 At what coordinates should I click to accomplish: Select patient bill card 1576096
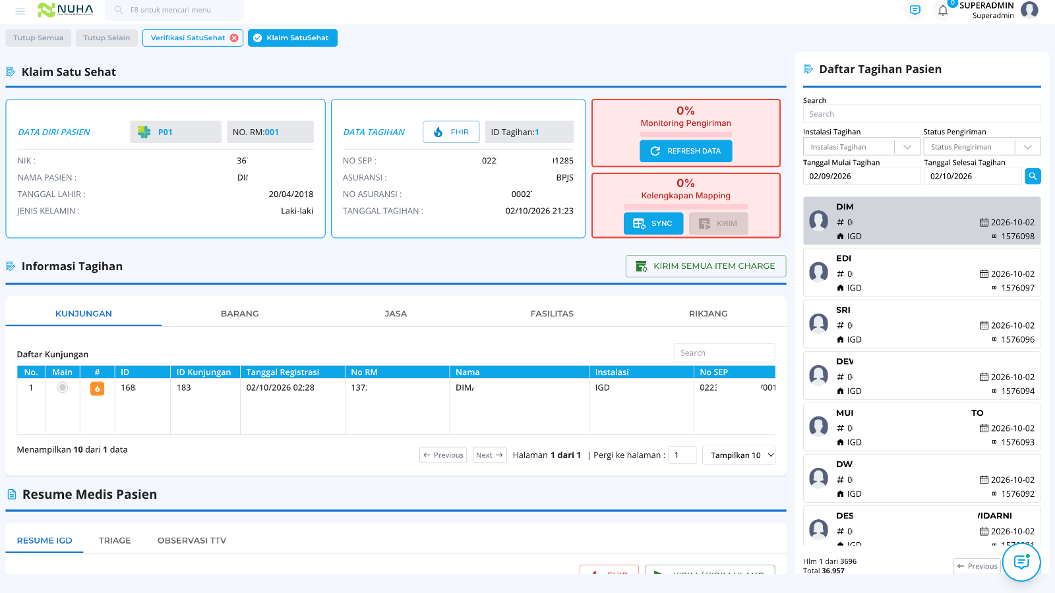922,324
